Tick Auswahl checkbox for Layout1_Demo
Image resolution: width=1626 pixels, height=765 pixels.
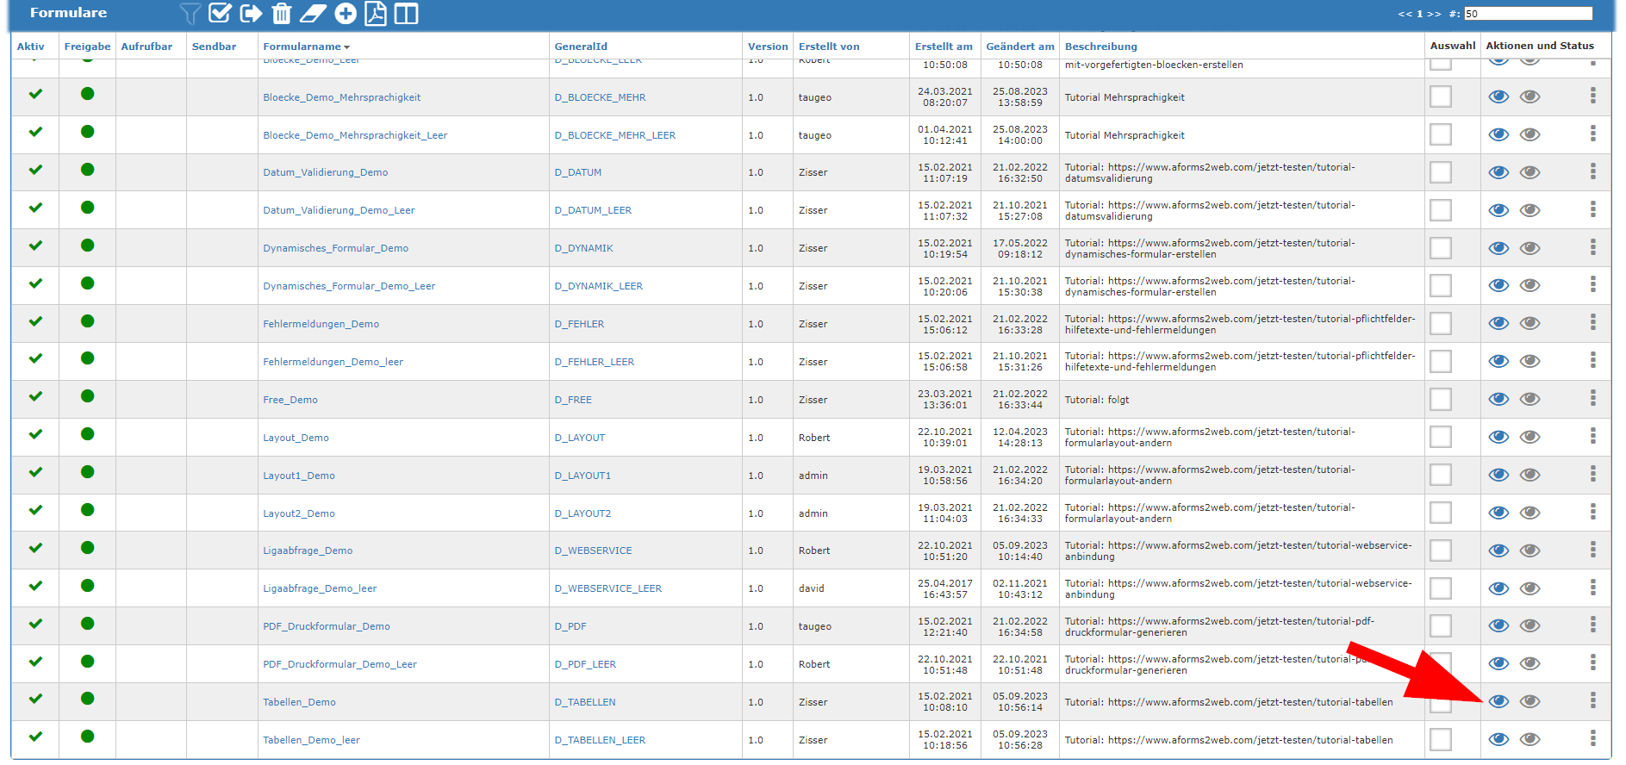1441,475
